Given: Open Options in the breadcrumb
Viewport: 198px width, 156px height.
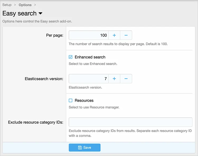Looking at the screenshot, I should (x=25, y=5).
